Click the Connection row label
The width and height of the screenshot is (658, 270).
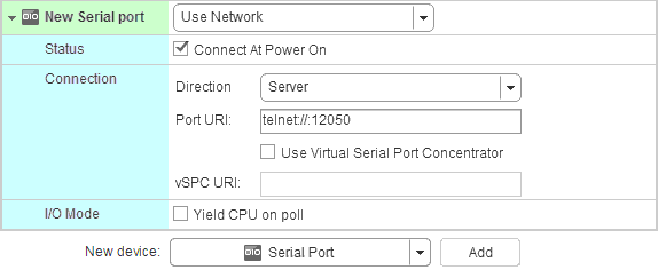click(x=80, y=79)
